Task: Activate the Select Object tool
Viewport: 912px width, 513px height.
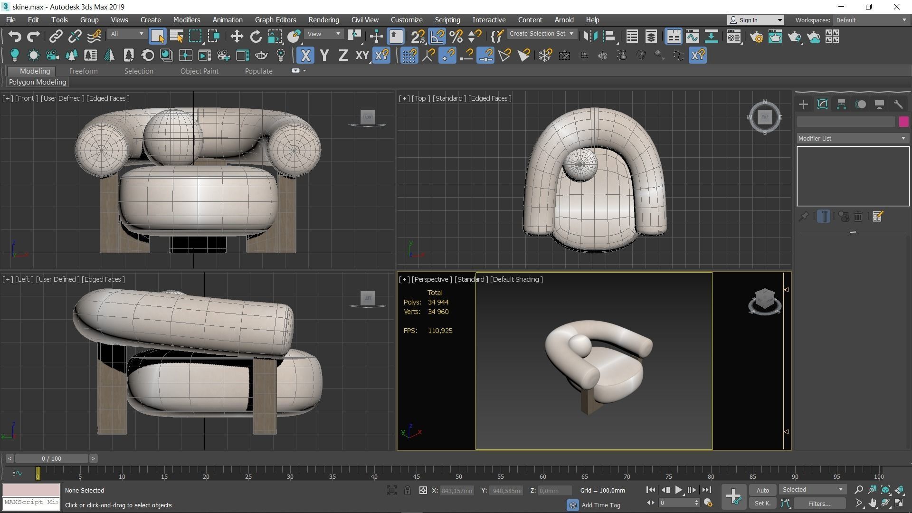Action: point(157,36)
